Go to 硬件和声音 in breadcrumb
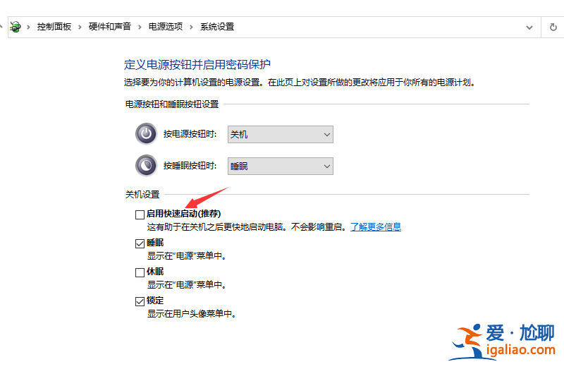This screenshot has width=564, height=369. pyautogui.click(x=110, y=27)
